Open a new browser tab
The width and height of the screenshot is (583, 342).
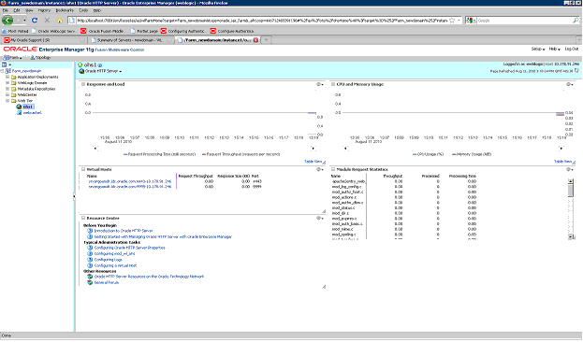click(266, 40)
